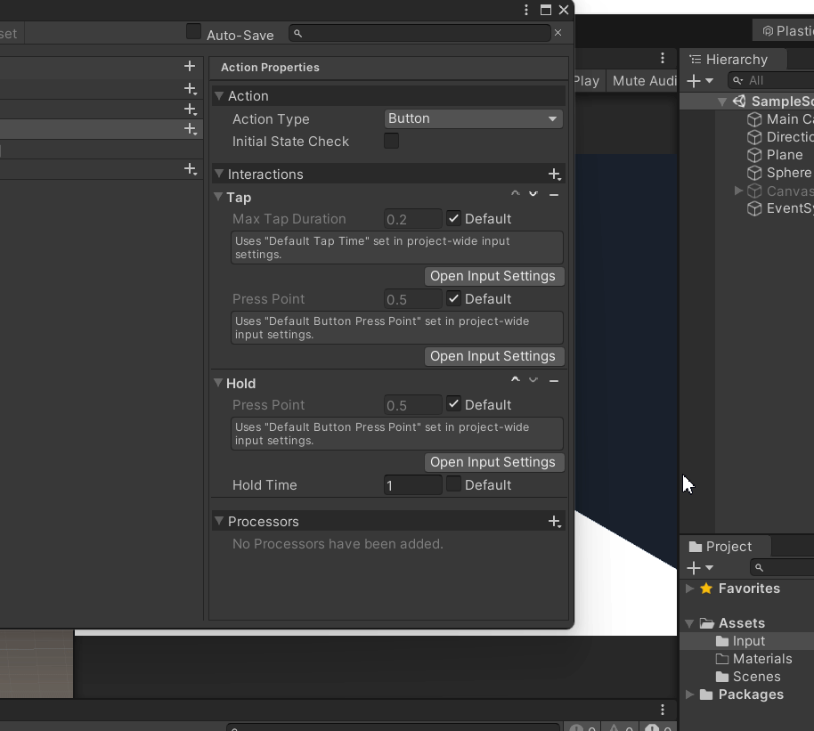
Task: Click the EventSystem cube icon
Action: coord(754,208)
